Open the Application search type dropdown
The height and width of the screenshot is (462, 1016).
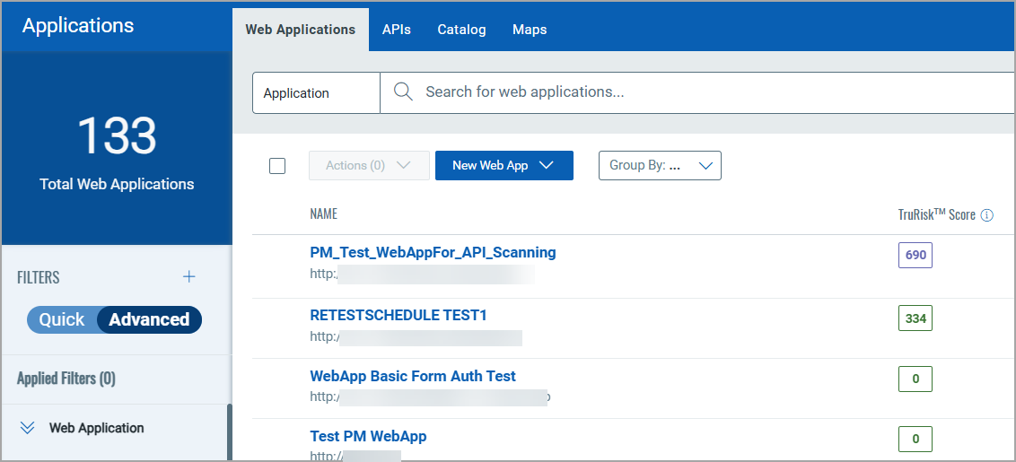click(x=316, y=93)
